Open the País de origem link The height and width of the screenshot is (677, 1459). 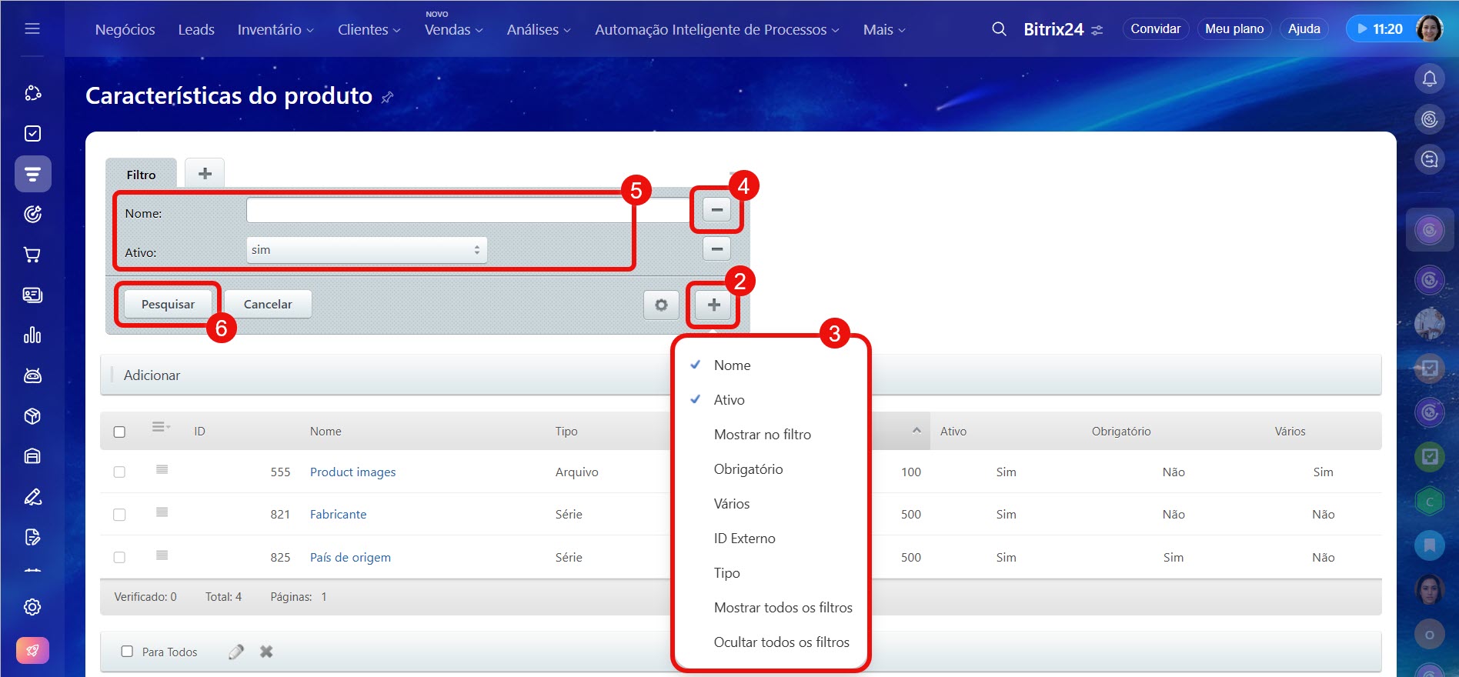coord(350,557)
